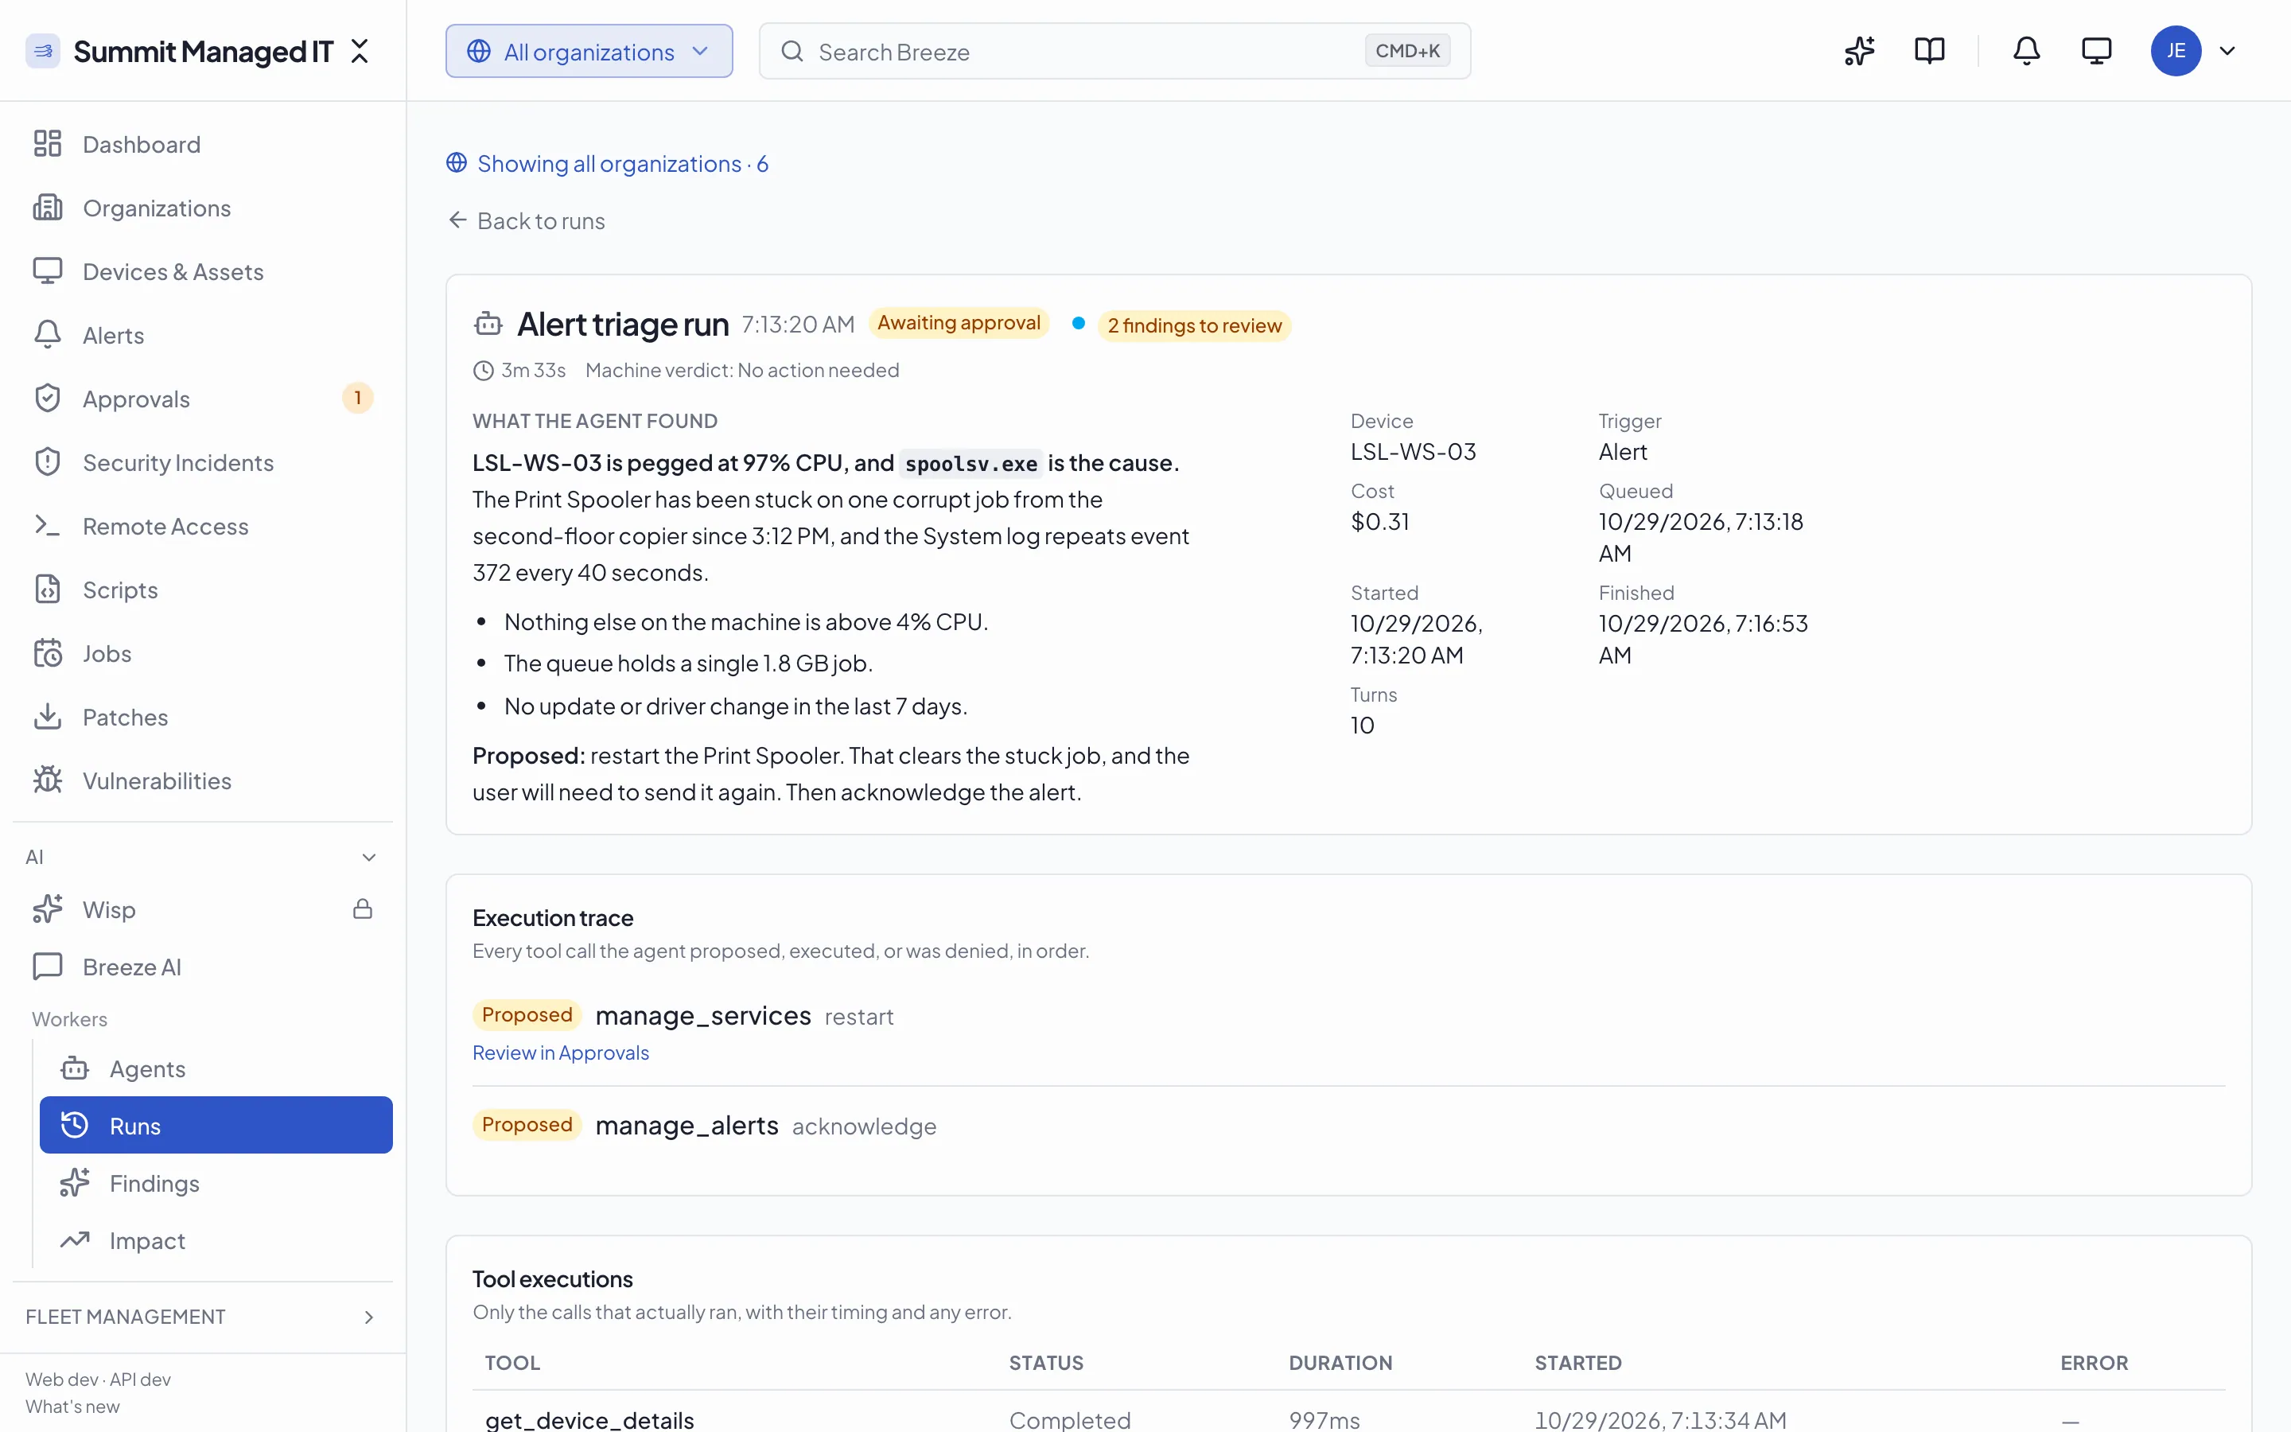
Task: Click the CMD+K shortcut badge
Action: (1408, 51)
